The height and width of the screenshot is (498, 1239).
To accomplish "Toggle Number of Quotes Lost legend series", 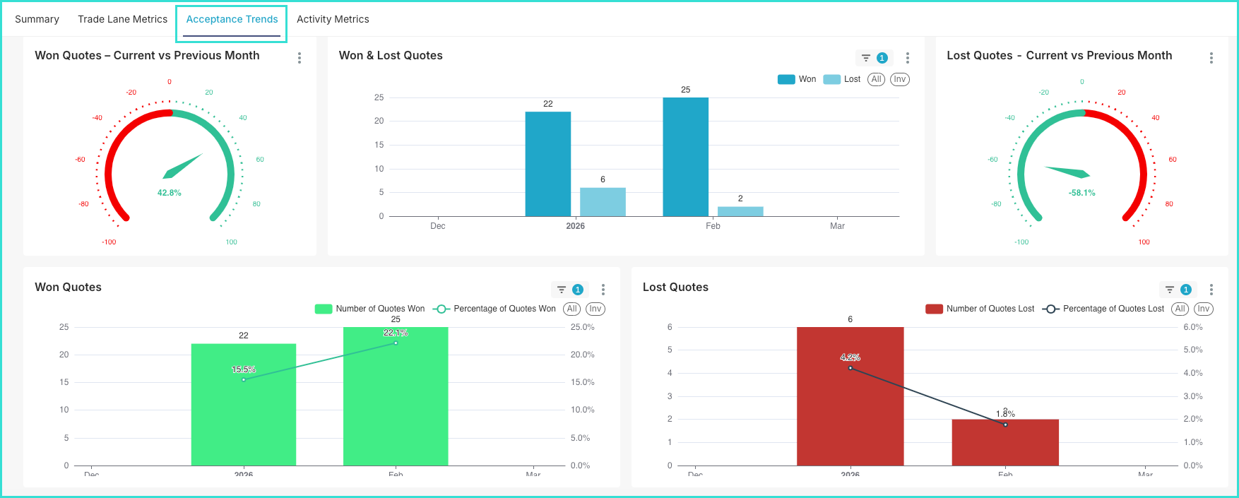I will (980, 309).
